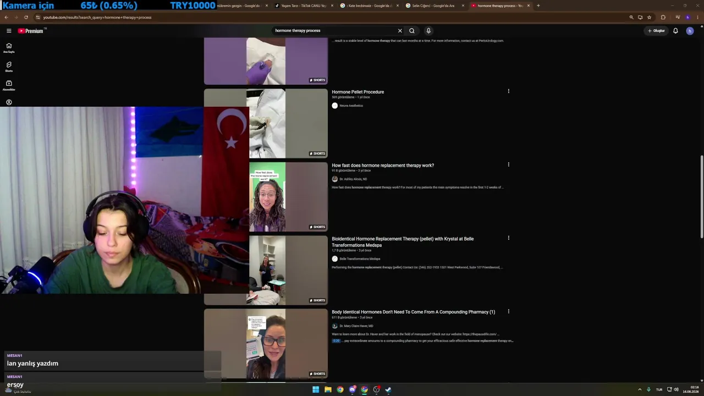This screenshot has width=704, height=396.
Task: Open Ana Sayfa home in sidebar
Action: (9, 48)
